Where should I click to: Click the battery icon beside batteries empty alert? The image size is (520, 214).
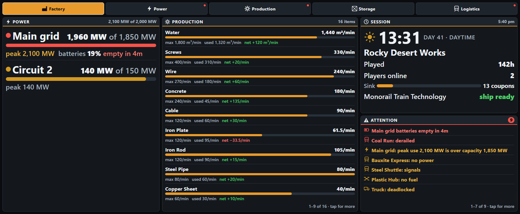(366, 131)
